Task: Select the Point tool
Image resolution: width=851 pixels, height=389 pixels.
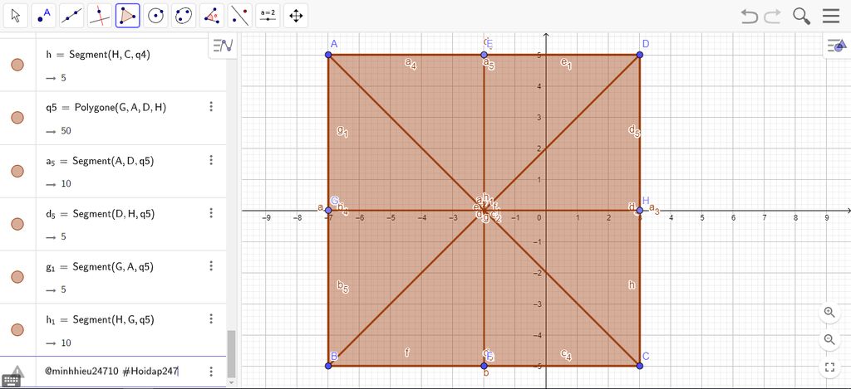Action: tap(43, 16)
